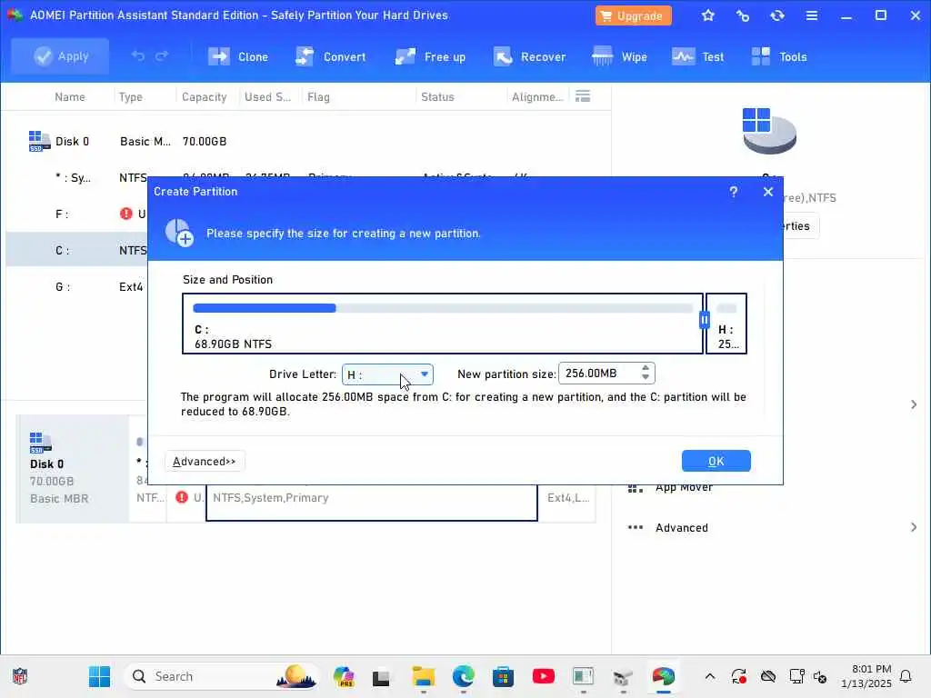931x698 pixels.
Task: Sort by the Capacity column header
Action: coord(204,96)
